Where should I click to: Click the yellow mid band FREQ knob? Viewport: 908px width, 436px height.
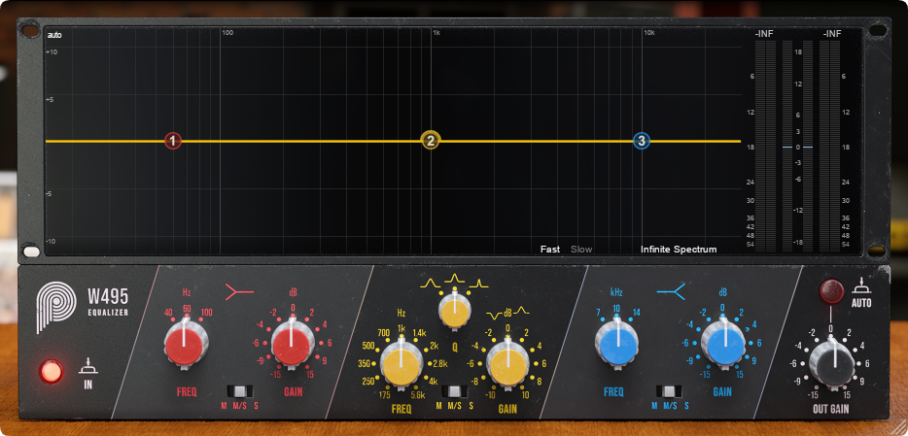coord(402,367)
